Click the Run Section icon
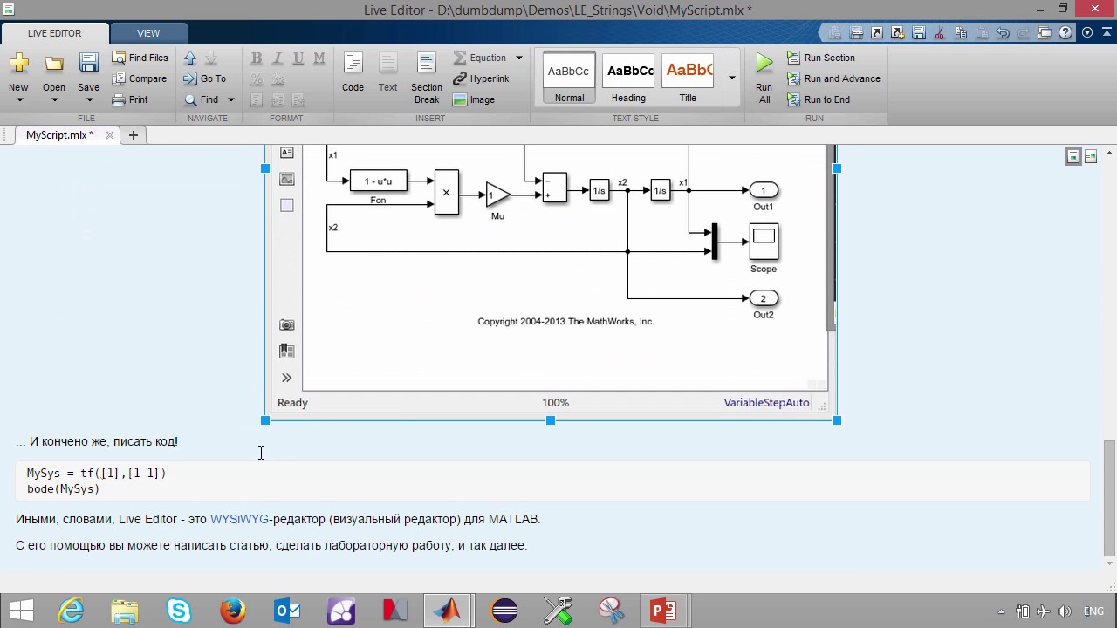 793,58
